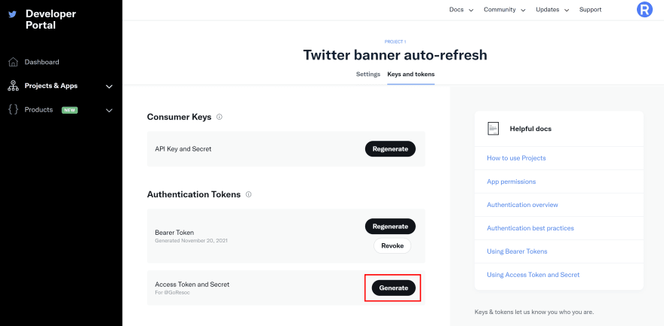Click the Helpful docs document icon

click(493, 129)
